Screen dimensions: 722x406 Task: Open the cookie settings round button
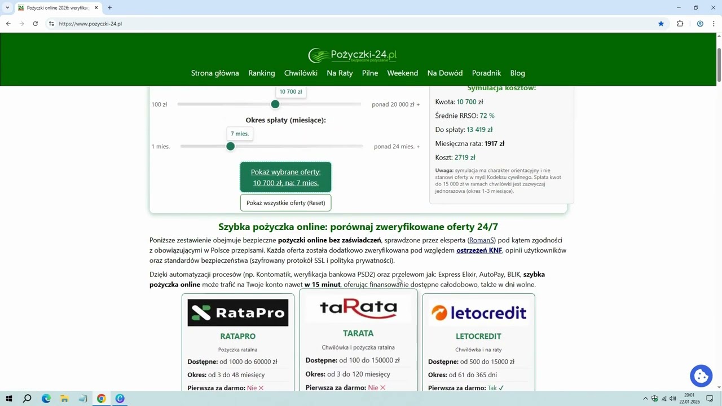pos(701,376)
